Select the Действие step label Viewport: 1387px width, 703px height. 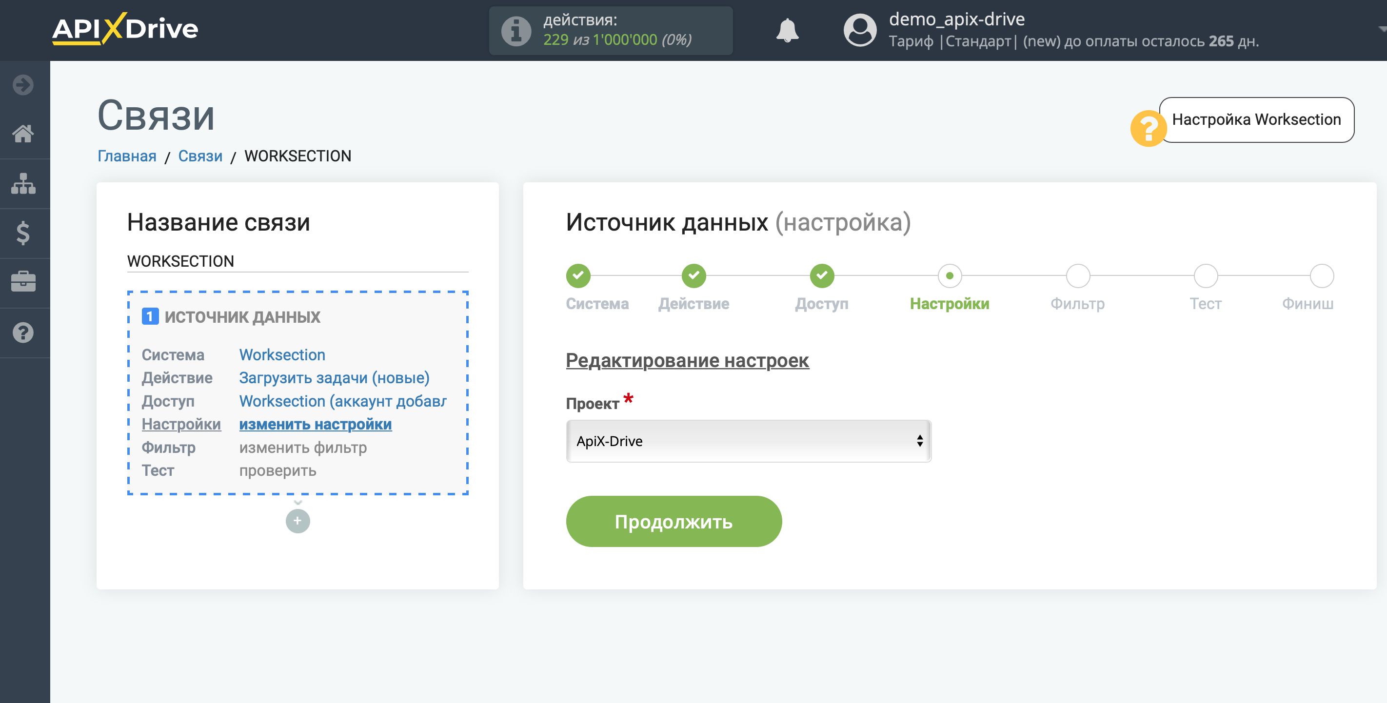coord(693,304)
